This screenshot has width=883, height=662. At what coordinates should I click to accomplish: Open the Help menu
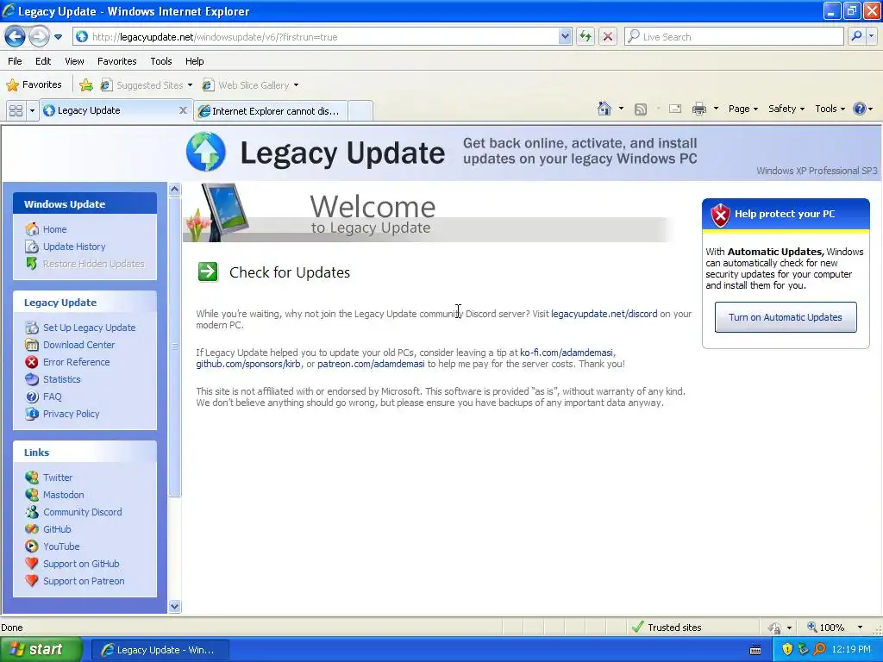(195, 61)
